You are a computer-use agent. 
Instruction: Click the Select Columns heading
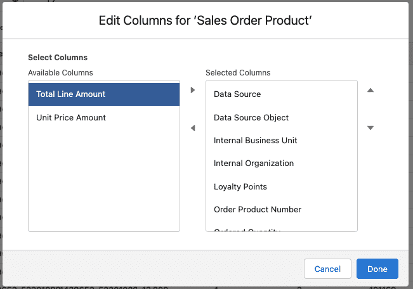(x=58, y=58)
